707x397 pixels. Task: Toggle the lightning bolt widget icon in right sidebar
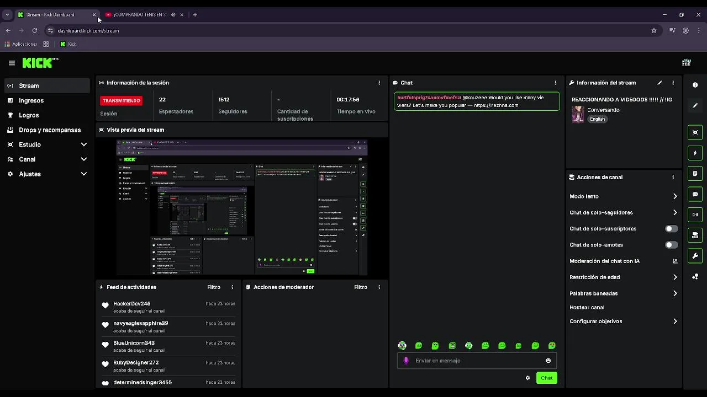[695, 153]
